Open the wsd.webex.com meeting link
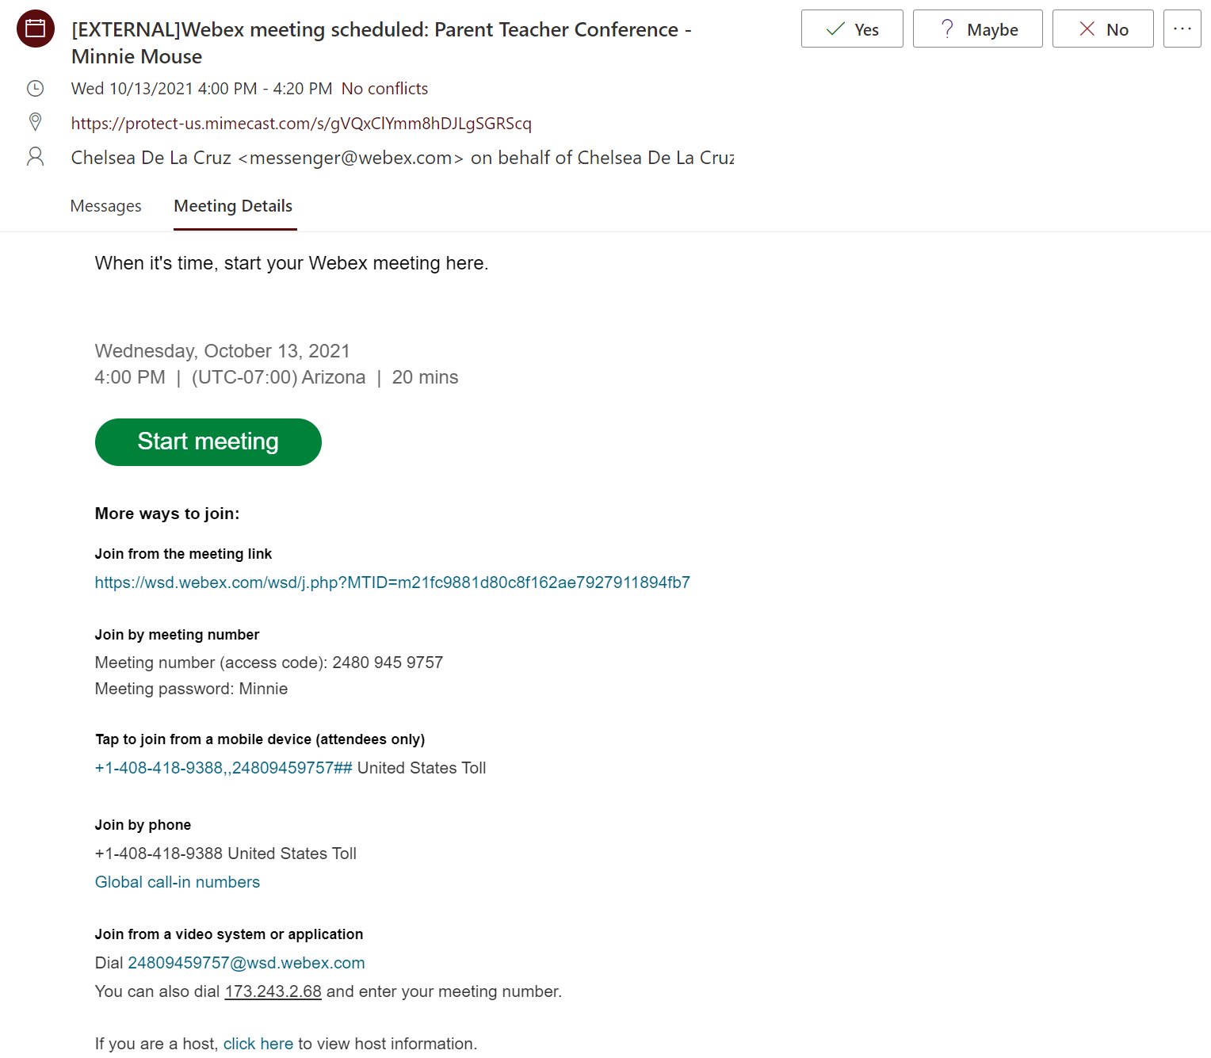The image size is (1211, 1058). (x=392, y=582)
